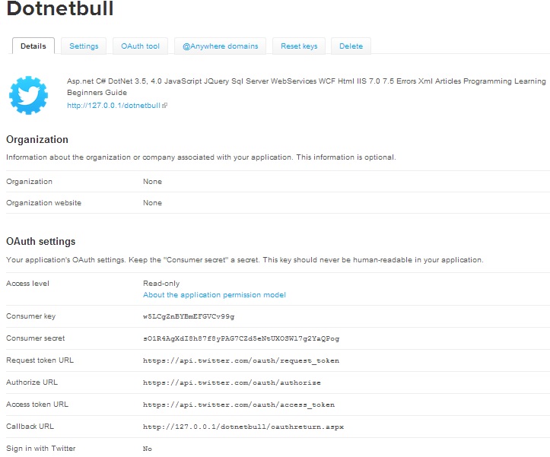Click the application description text starting Asp.net C#

(307, 87)
